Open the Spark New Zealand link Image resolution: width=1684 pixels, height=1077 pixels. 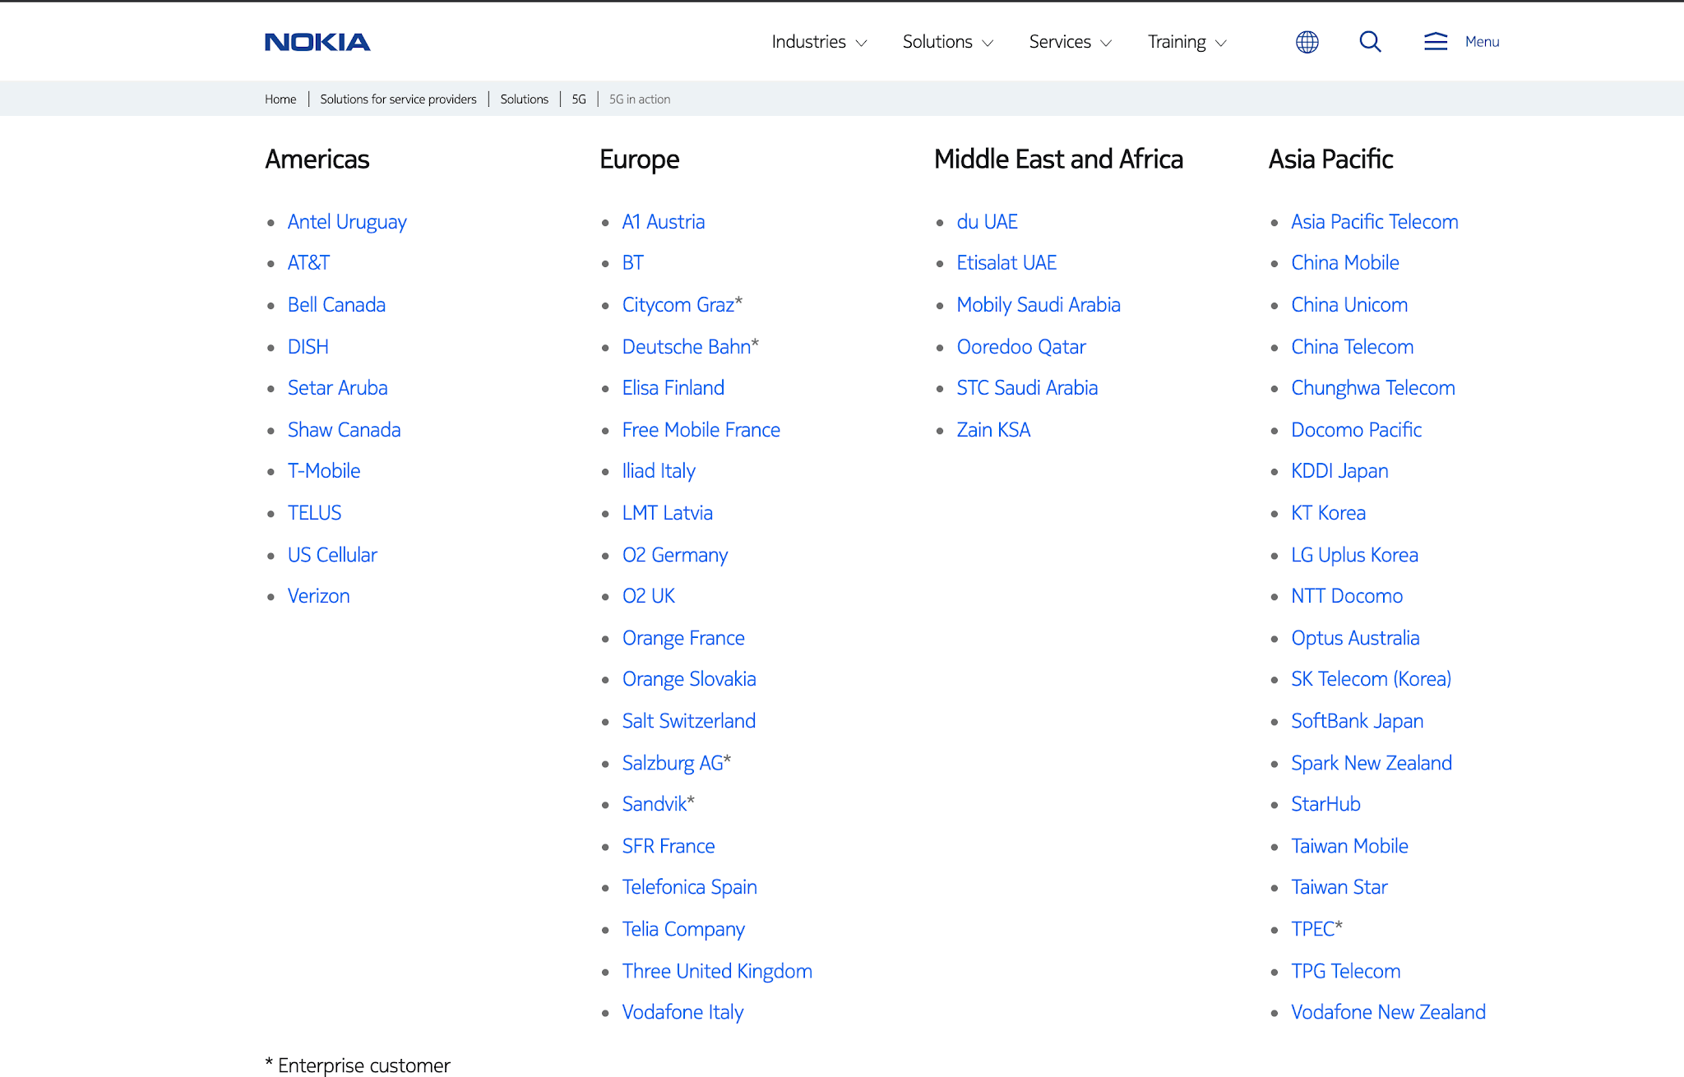(1371, 762)
